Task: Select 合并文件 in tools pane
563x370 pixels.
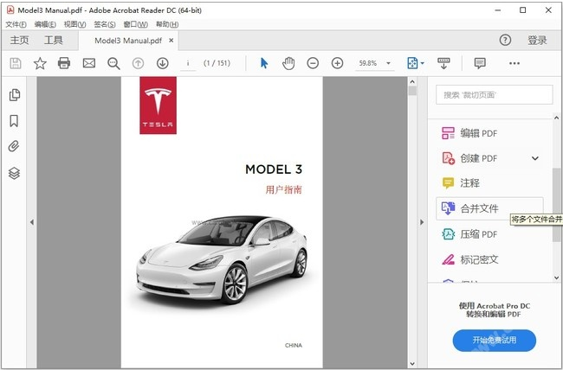Action: click(478, 208)
